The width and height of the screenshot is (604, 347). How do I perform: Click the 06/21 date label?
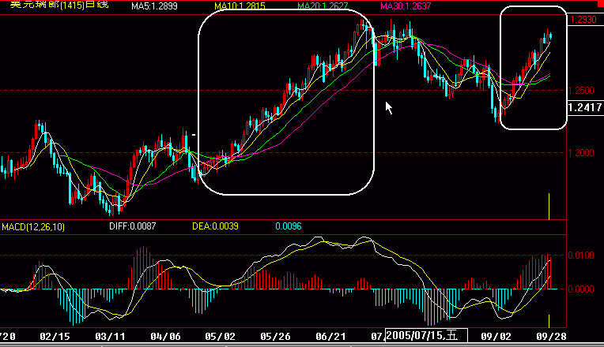coord(331,337)
